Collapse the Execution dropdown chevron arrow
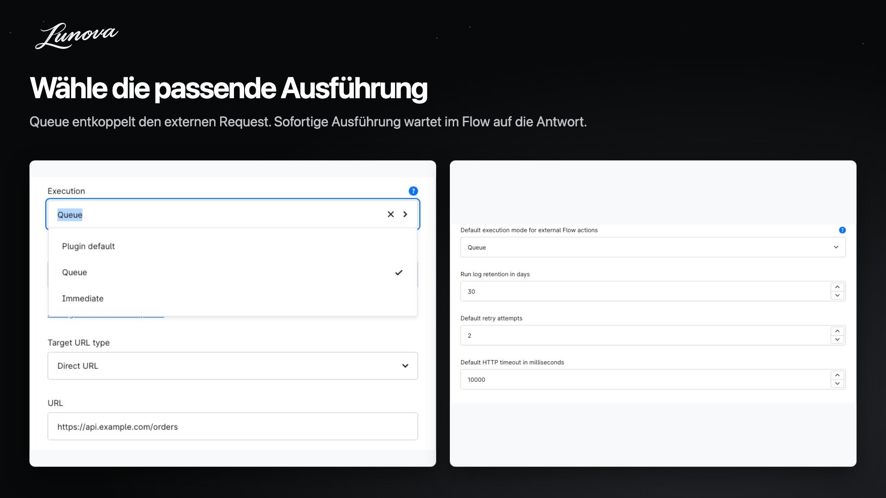 click(405, 214)
